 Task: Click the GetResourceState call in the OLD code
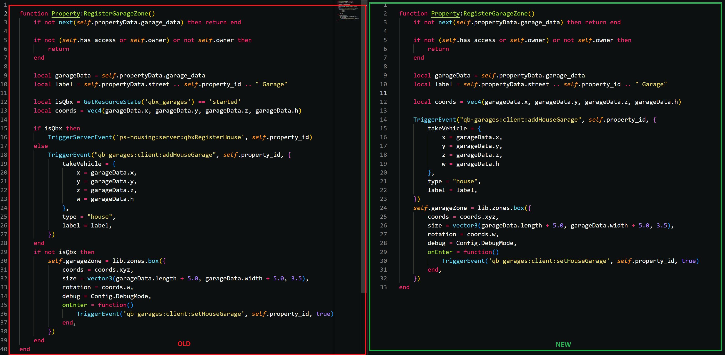pos(112,102)
